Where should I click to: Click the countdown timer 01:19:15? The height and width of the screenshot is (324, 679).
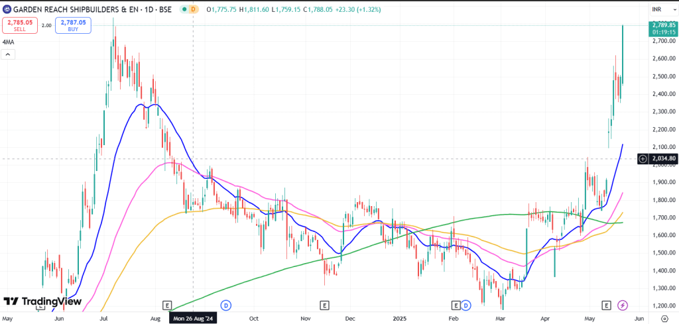click(663, 32)
